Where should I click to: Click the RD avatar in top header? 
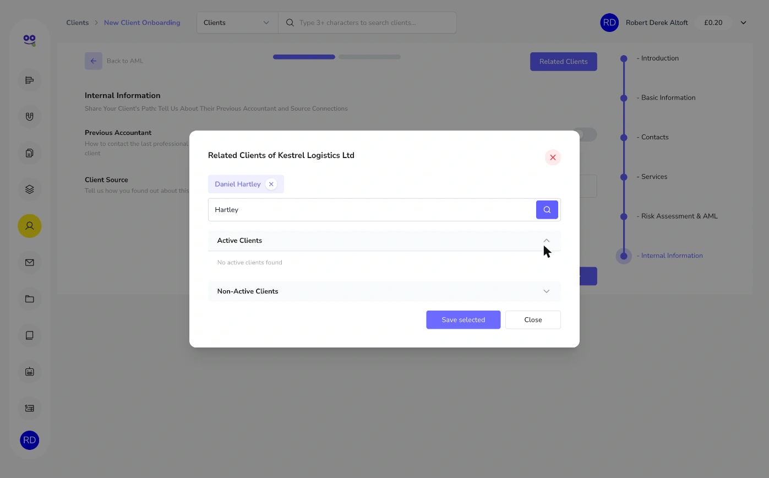tap(609, 23)
